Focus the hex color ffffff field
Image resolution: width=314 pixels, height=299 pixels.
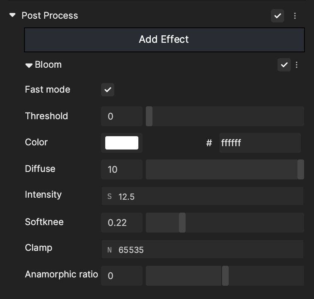(x=260, y=143)
